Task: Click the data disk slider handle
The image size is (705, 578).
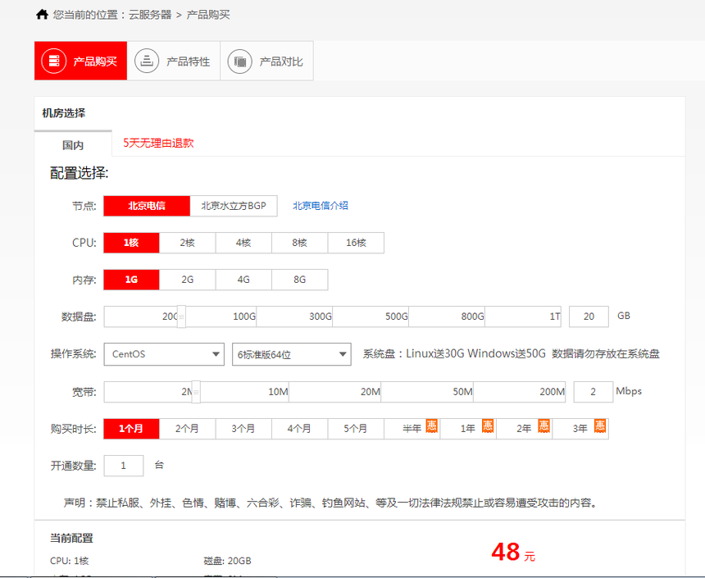Action: 181,316
